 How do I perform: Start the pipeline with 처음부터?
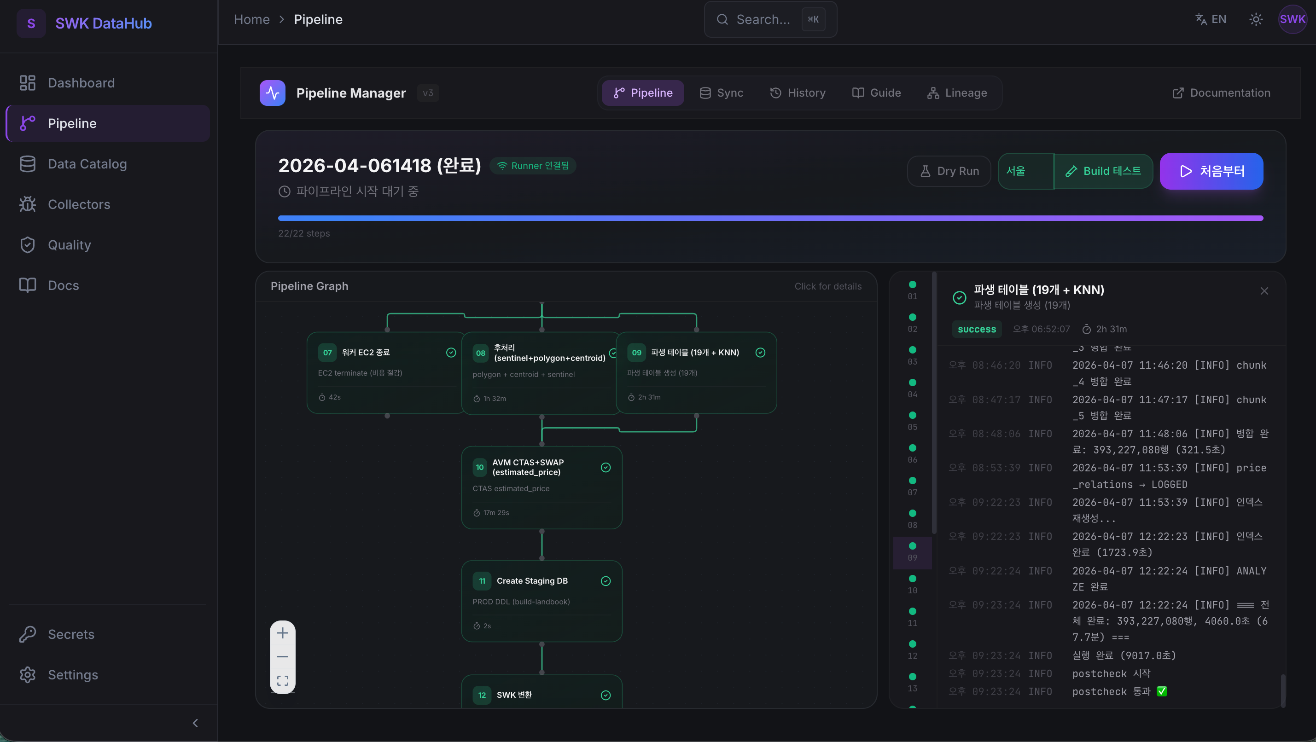[x=1211, y=171]
